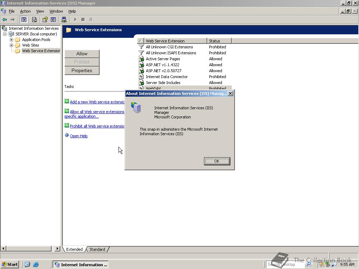359x269 pixels.
Task: Click Allowed status of ASP.NET v2.0.50727
Action: (x=216, y=71)
